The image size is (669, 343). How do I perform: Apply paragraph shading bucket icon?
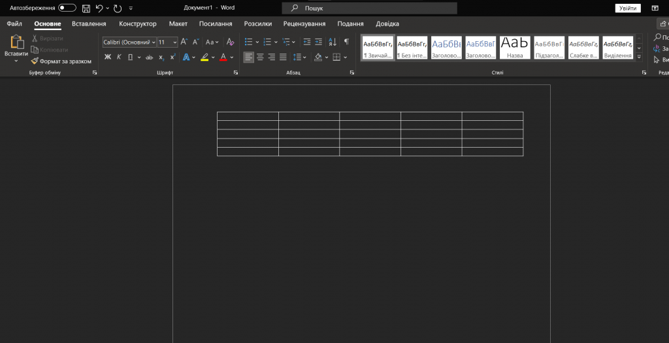(318, 57)
